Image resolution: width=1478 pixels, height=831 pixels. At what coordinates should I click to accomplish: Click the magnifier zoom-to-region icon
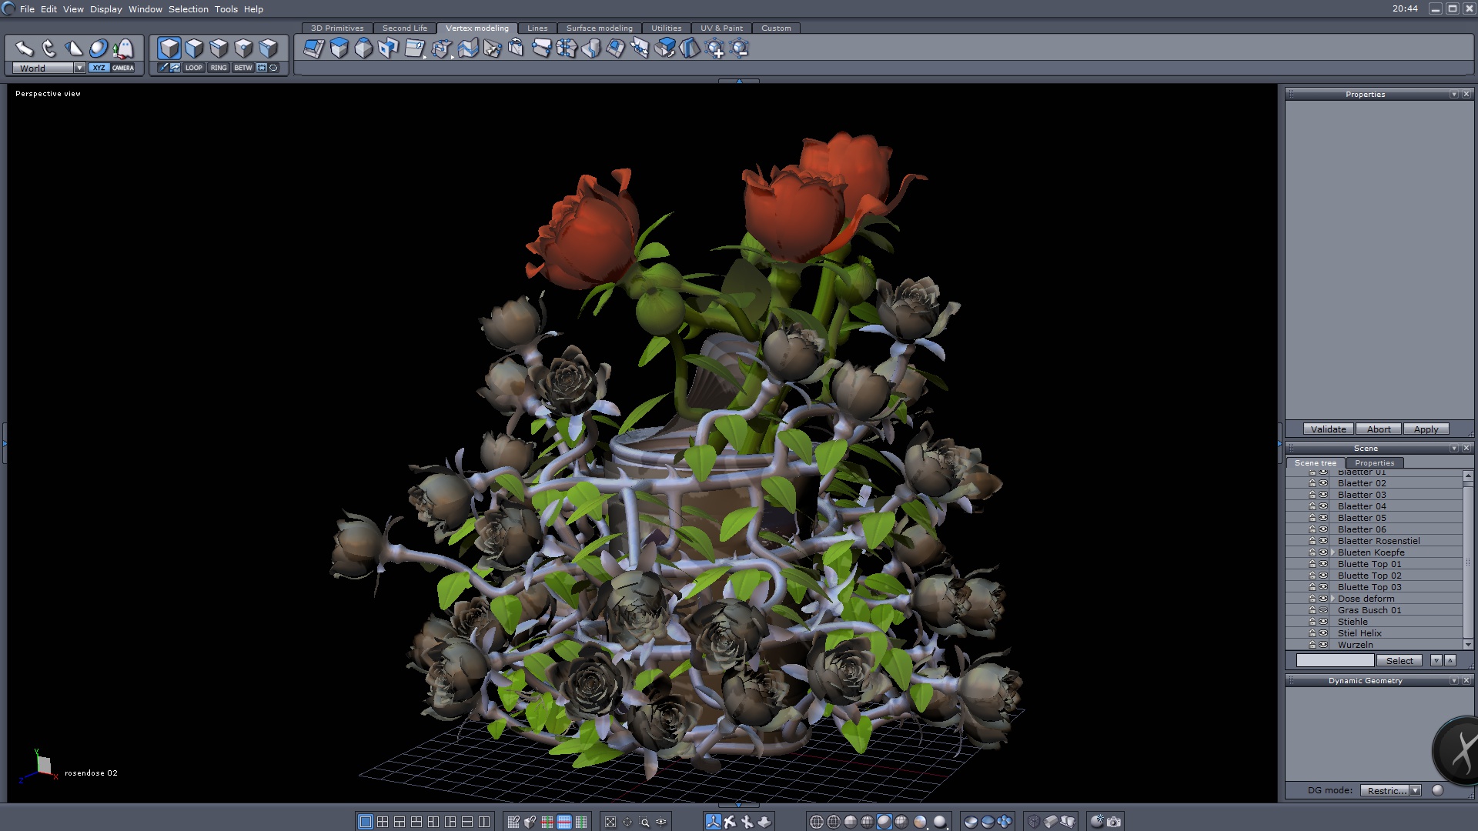644,822
